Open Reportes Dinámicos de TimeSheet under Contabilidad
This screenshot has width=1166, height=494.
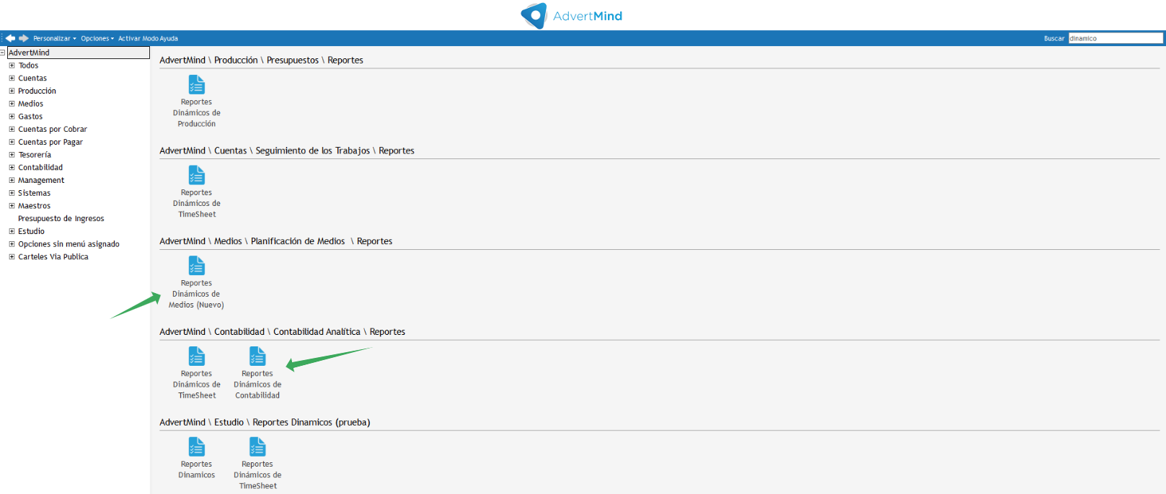point(196,356)
